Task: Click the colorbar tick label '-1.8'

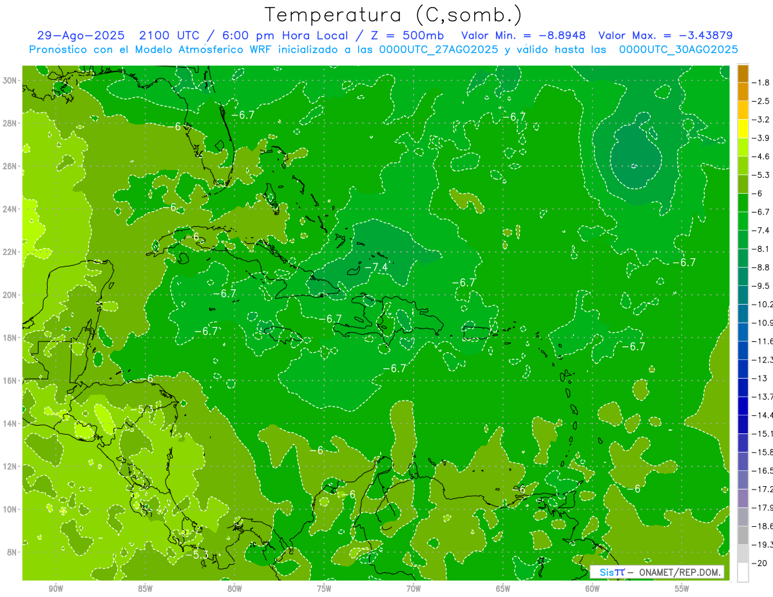Action: click(761, 82)
